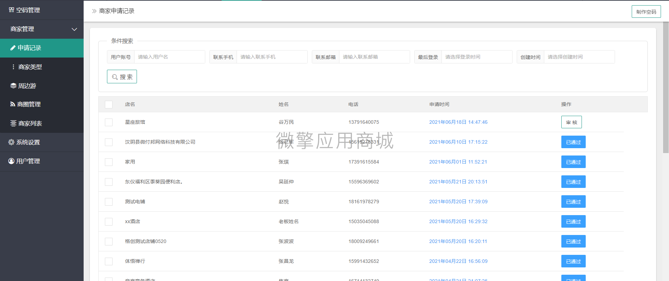The width and height of the screenshot is (669, 281).
Task: Click the name 吴延仲
Action: 286,182
